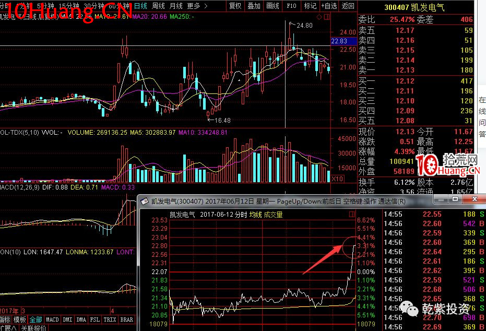Click the 标记 mark button

pyautogui.click(x=310, y=6)
